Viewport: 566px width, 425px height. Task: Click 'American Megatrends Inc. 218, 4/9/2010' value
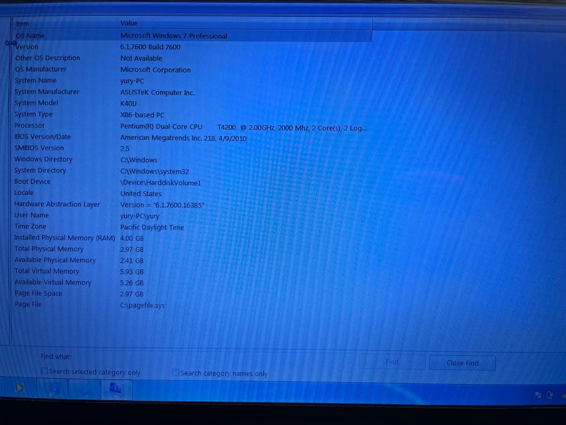coord(183,138)
